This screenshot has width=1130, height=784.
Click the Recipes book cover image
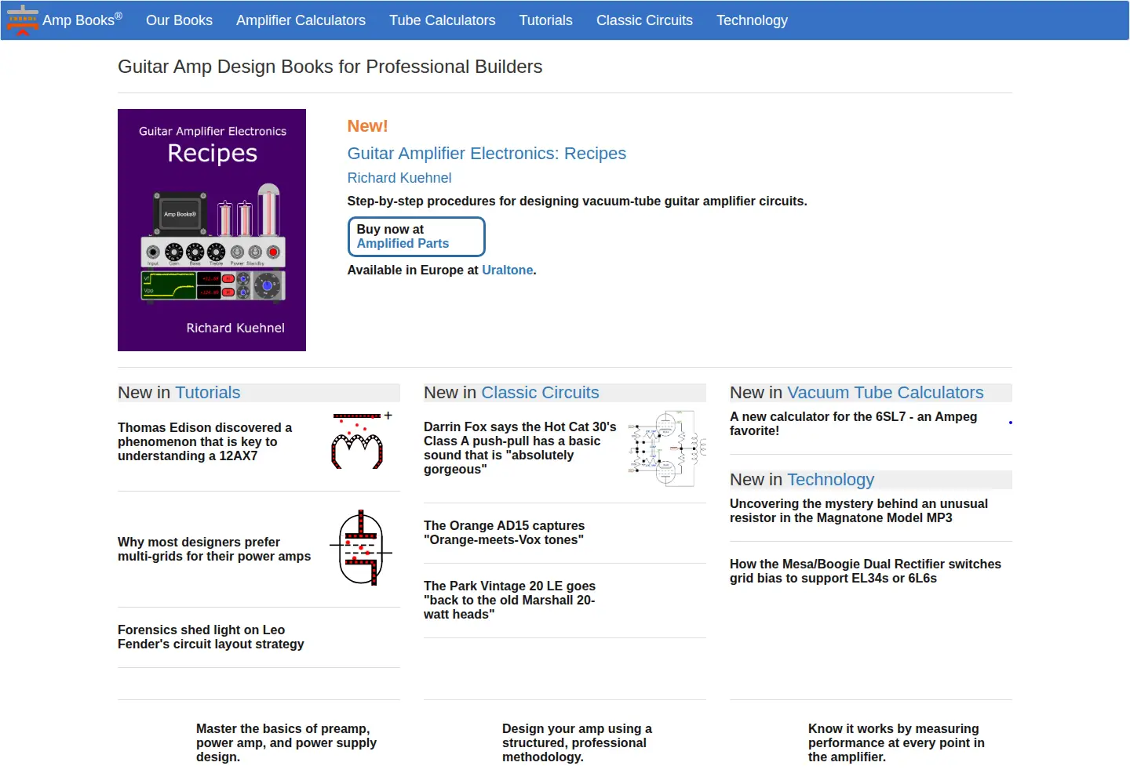tap(212, 230)
